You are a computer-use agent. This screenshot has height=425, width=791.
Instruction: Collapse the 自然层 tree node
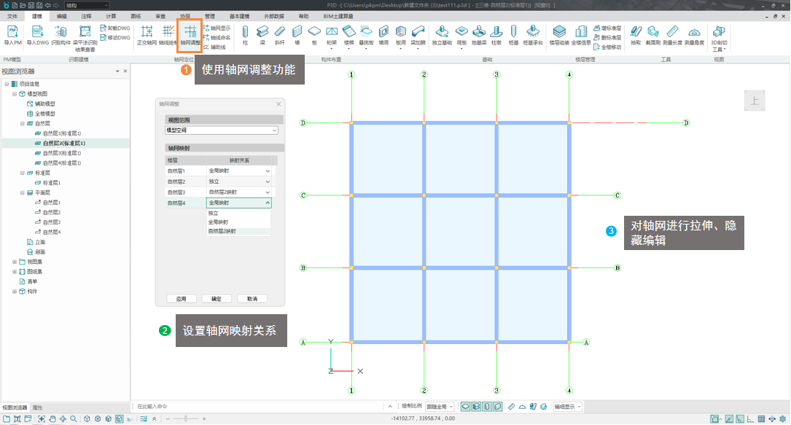tap(23, 124)
